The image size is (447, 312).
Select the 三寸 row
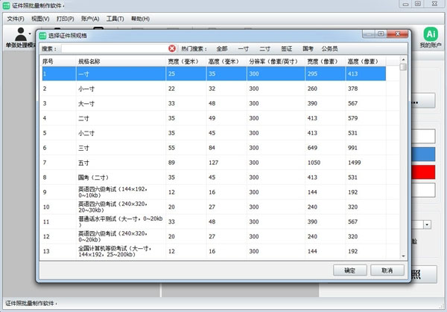214,148
